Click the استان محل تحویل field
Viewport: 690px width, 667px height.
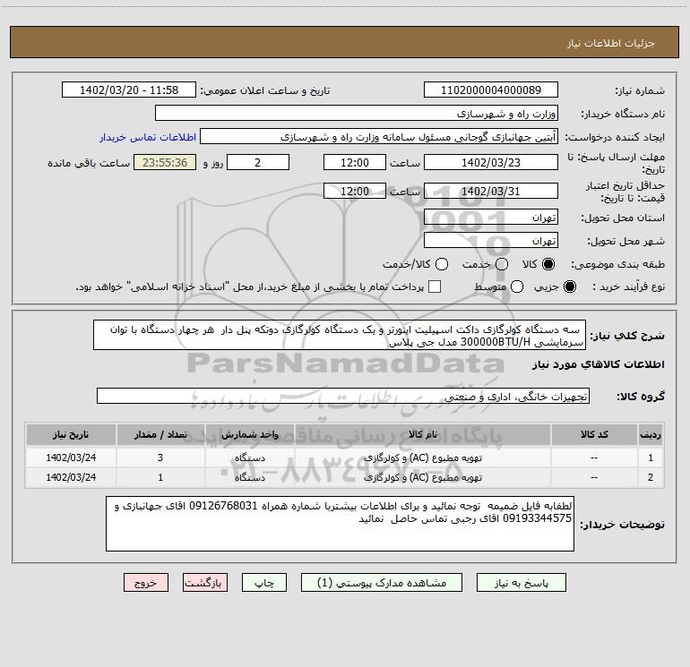(491, 218)
